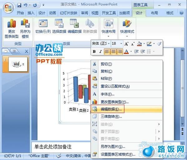The height and width of the screenshot is (160, 187).
Task: Click 选择数据 ribbon icon
Action: pyautogui.click(x=59, y=26)
